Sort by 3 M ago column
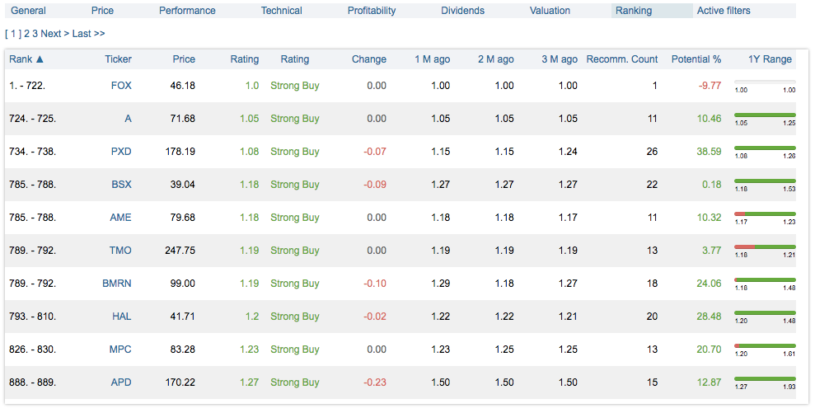Image resolution: width=815 pixels, height=413 pixels. click(x=560, y=59)
